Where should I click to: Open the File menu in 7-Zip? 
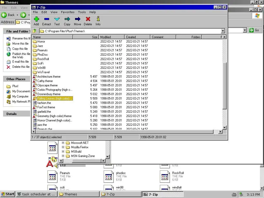tap(35, 12)
